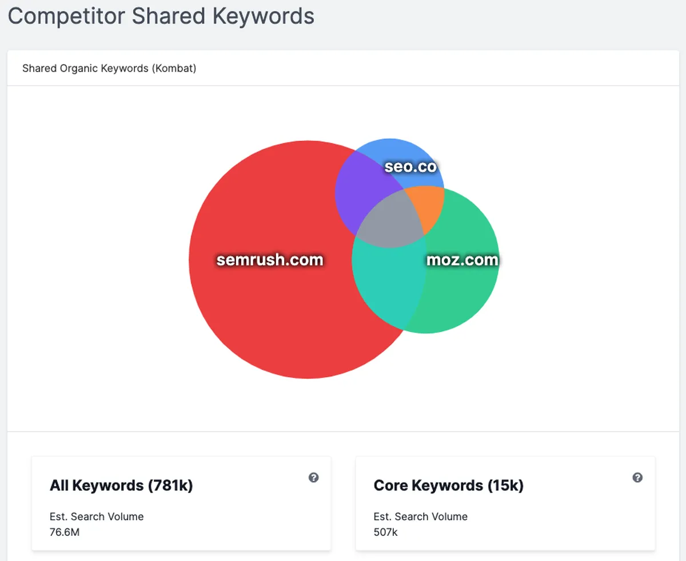Select the seo.co label in Venn diagram
686x561 pixels.
click(410, 167)
